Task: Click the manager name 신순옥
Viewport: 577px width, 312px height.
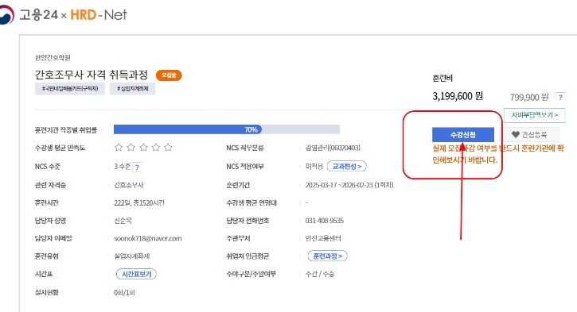Action: pyautogui.click(x=123, y=221)
